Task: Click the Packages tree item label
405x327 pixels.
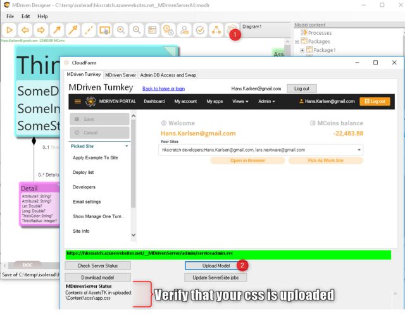Action: click(319, 41)
